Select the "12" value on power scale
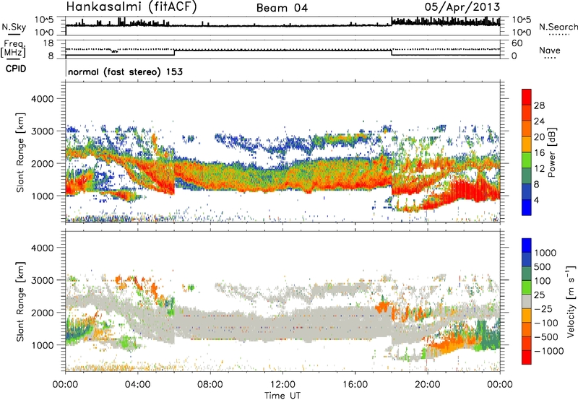Viewport: 578px width, 400px height. pos(539,169)
